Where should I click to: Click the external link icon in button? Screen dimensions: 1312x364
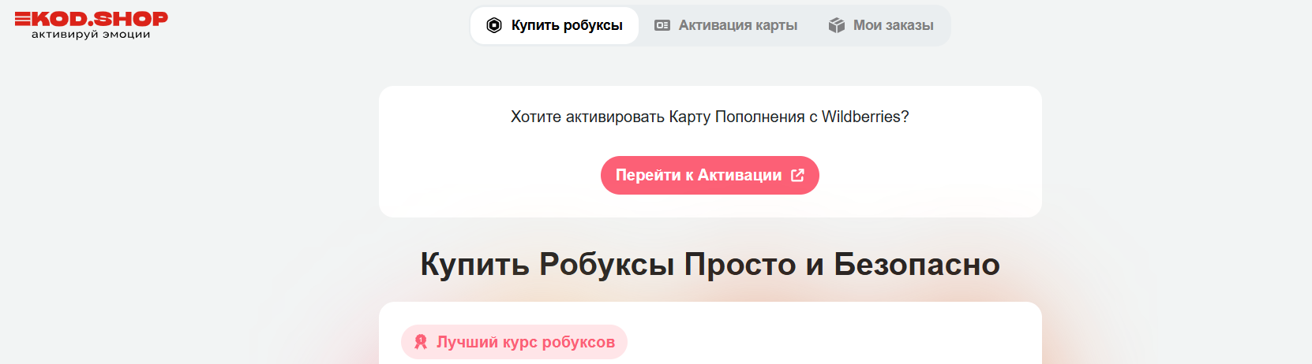tap(797, 175)
